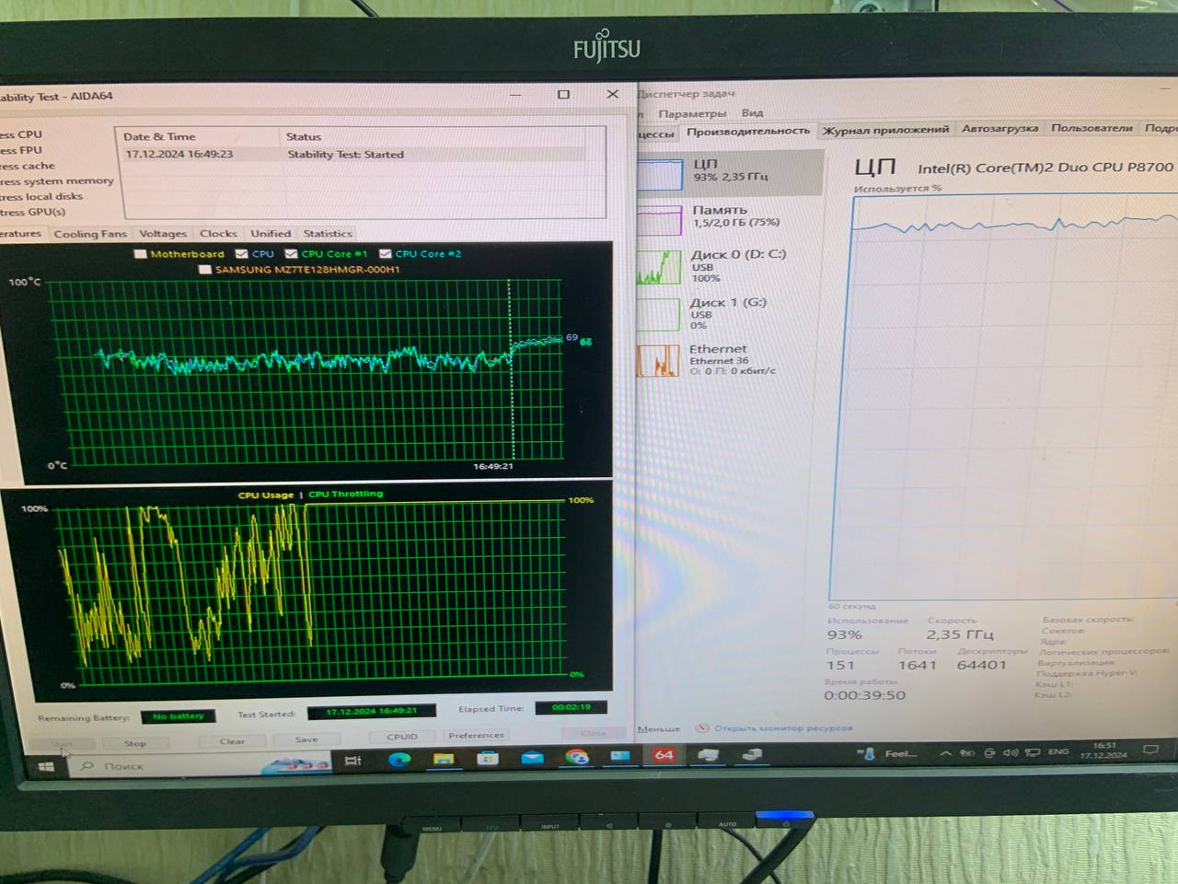Switch to the Cooling Fans tab
Image resolution: width=1178 pixels, height=884 pixels.
click(90, 234)
